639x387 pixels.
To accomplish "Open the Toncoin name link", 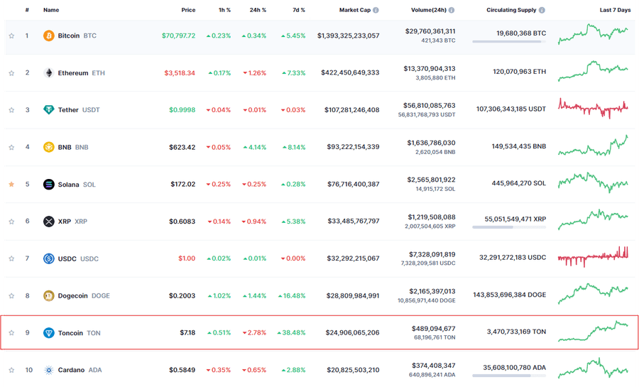I will pos(70,333).
